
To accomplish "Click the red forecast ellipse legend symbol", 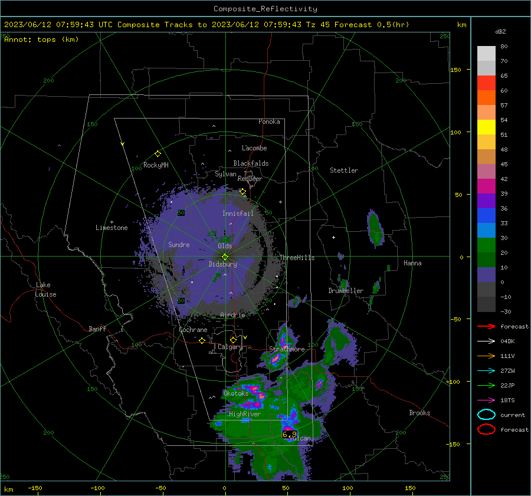I will [486, 429].
